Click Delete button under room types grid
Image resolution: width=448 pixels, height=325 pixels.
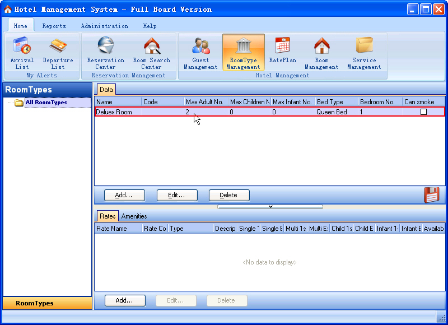tap(228, 195)
